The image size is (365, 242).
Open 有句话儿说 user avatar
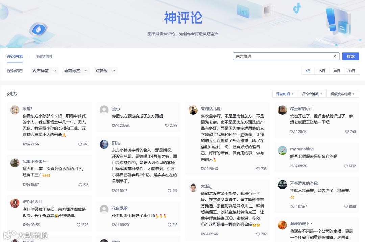click(x=193, y=110)
